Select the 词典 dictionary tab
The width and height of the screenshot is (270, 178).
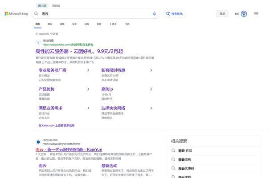pos(86,24)
